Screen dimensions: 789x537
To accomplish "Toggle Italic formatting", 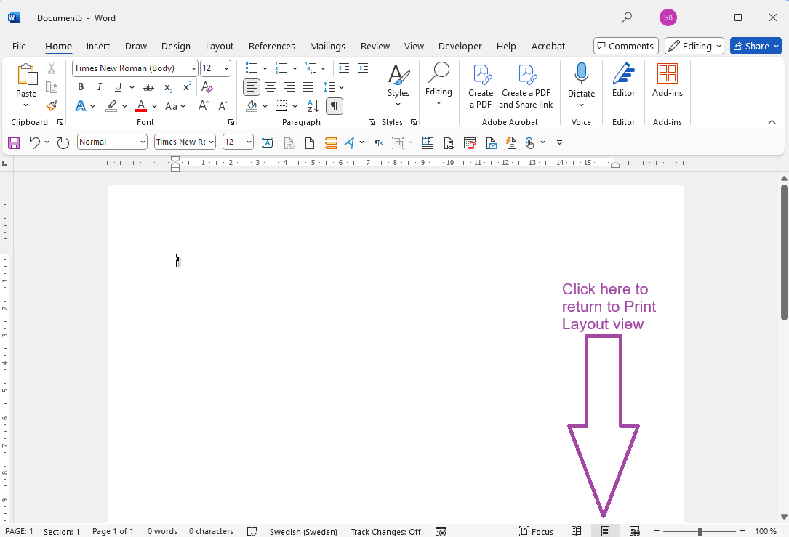I will [x=99, y=87].
